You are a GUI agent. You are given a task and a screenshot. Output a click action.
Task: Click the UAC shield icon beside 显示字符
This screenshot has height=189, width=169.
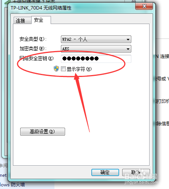(56, 69)
